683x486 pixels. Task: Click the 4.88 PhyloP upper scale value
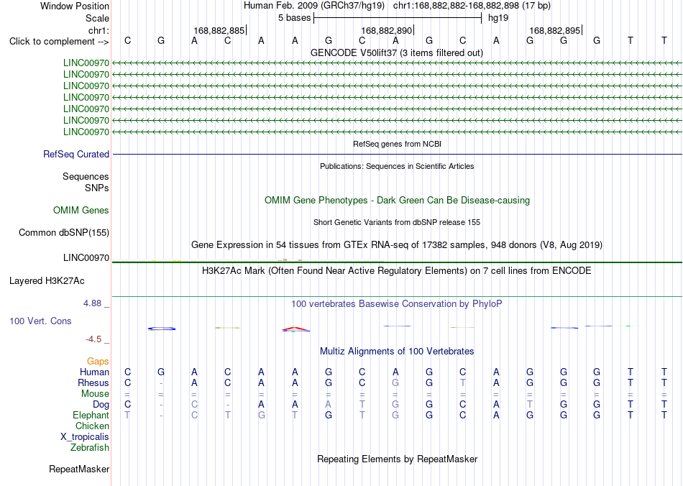tap(92, 303)
